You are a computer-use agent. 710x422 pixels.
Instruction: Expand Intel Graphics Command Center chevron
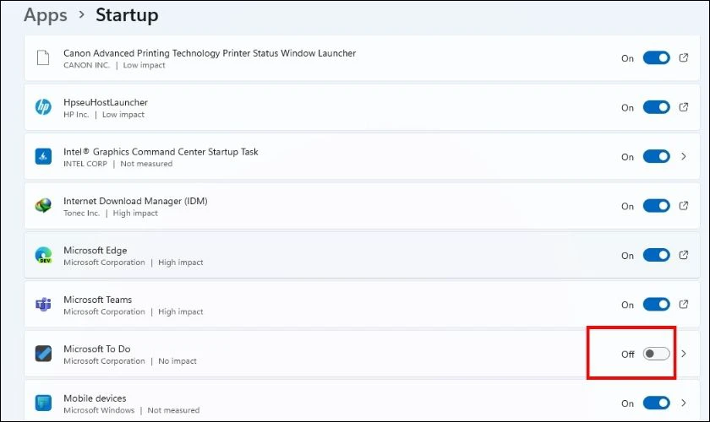tap(683, 156)
